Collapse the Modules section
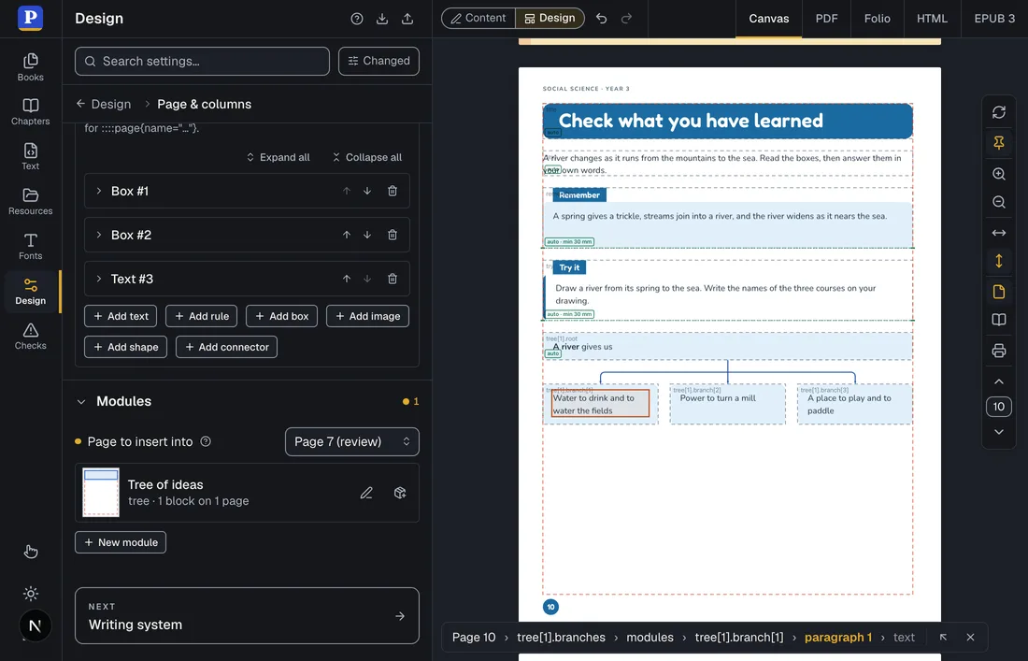1028x661 pixels. coord(81,401)
